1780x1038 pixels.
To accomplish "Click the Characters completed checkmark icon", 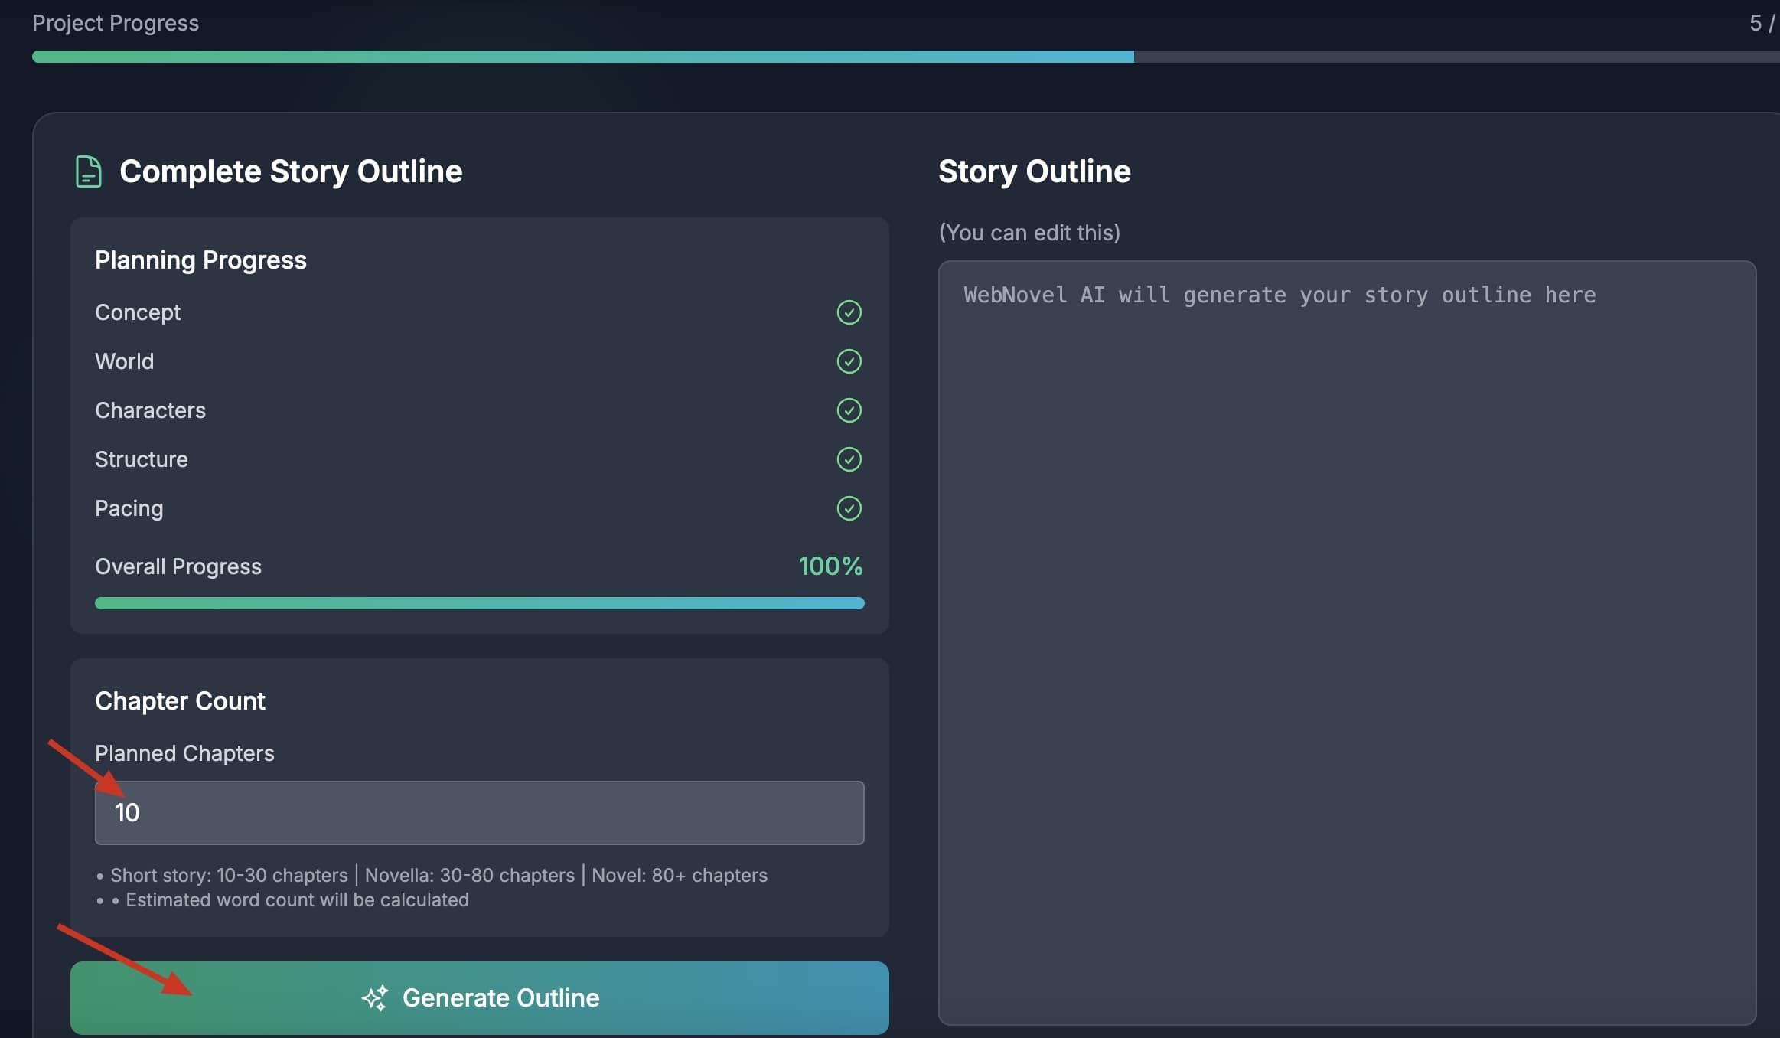I will pos(849,410).
